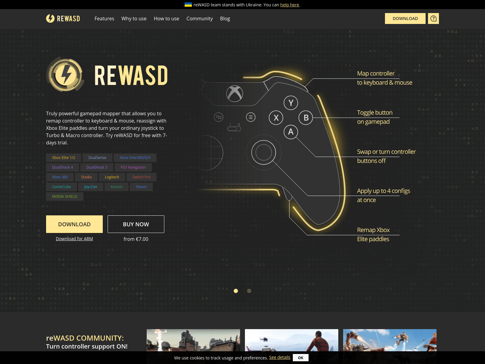Select the Xbox One/360/S/X tag
The image size is (485, 364).
(x=135, y=158)
